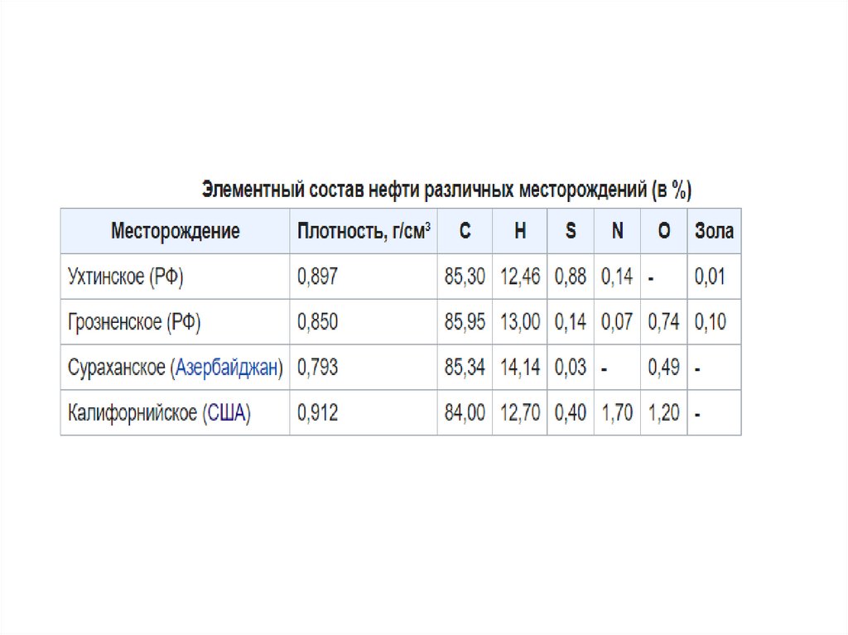Click the C column header

coord(465,231)
